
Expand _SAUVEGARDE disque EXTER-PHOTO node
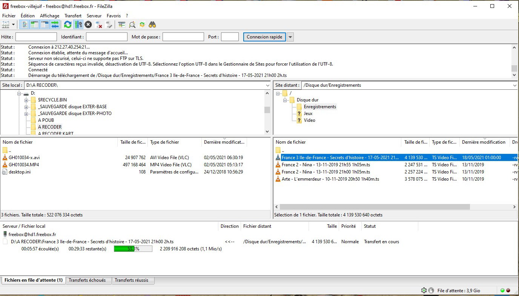click(26, 113)
